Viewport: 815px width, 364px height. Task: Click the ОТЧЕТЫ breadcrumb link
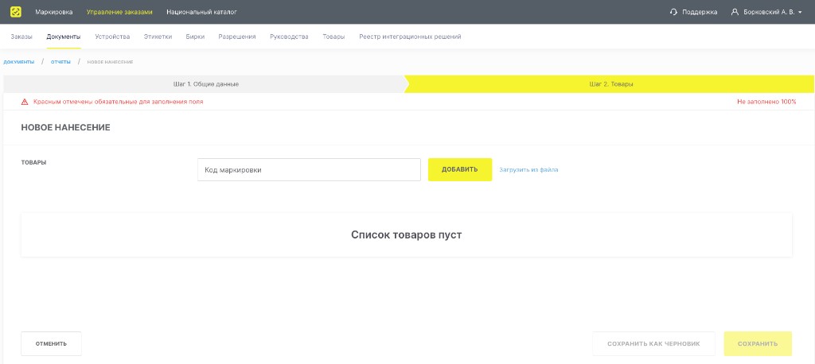pyautogui.click(x=60, y=62)
